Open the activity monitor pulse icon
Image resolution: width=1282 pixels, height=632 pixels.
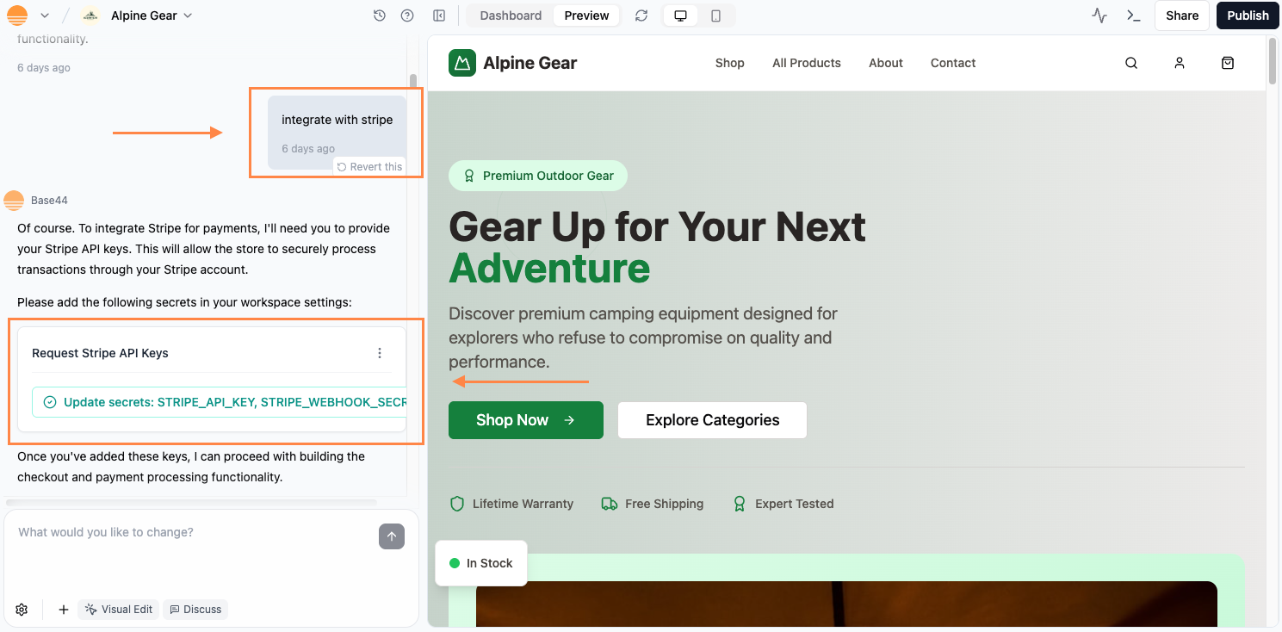(1099, 15)
